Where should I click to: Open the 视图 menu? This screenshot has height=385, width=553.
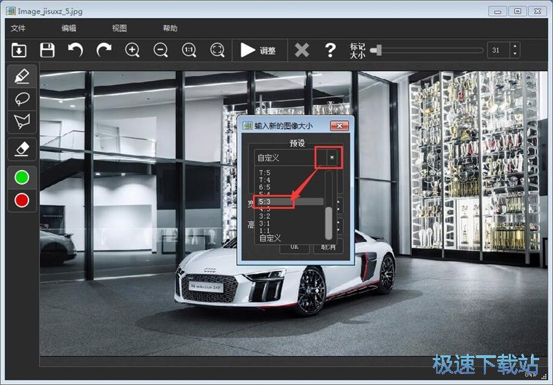[x=119, y=28]
